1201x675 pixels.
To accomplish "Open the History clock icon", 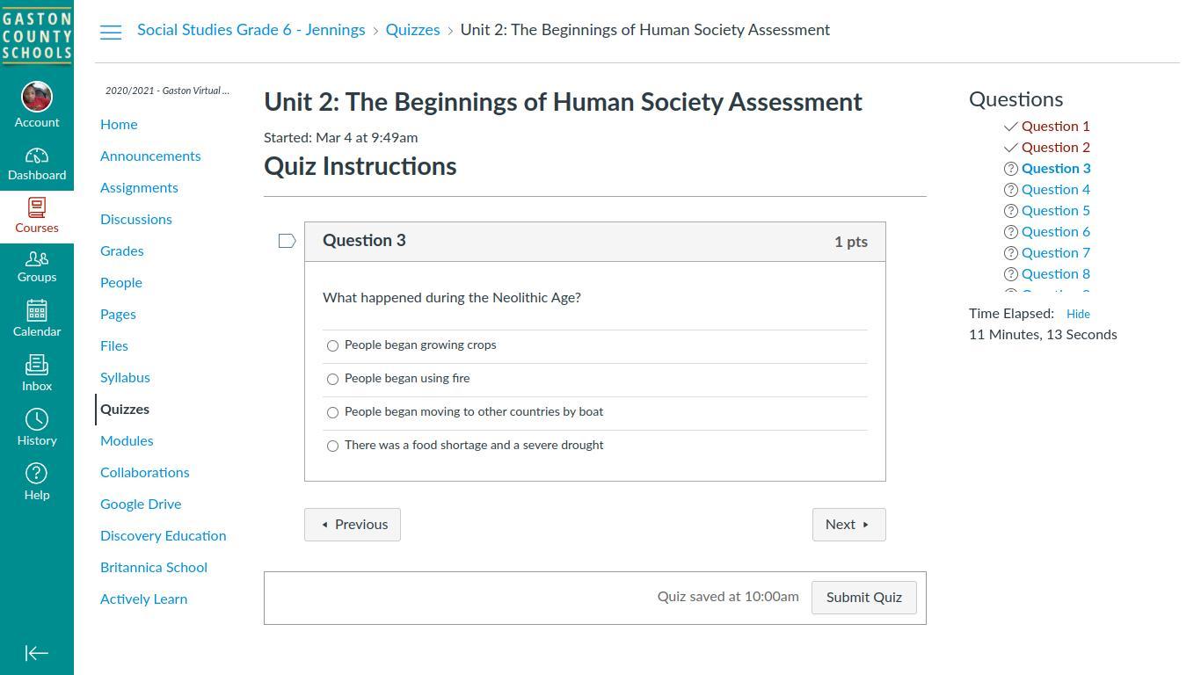I will click(x=37, y=419).
